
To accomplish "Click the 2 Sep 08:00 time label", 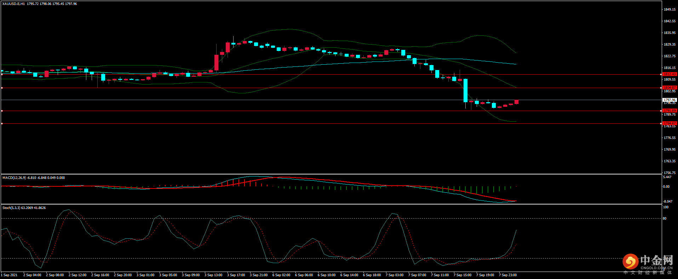I will coord(55,275).
